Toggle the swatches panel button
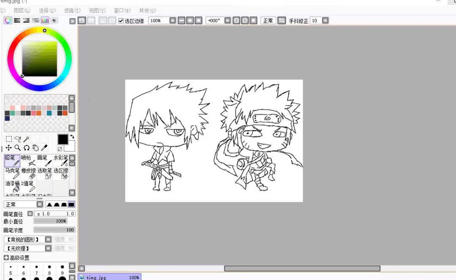The image size is (456, 280). tap(45, 20)
